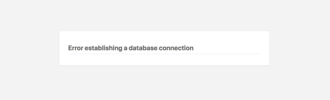Click the gray page background below the card
The height and width of the screenshot is (100, 330).
pos(164,83)
